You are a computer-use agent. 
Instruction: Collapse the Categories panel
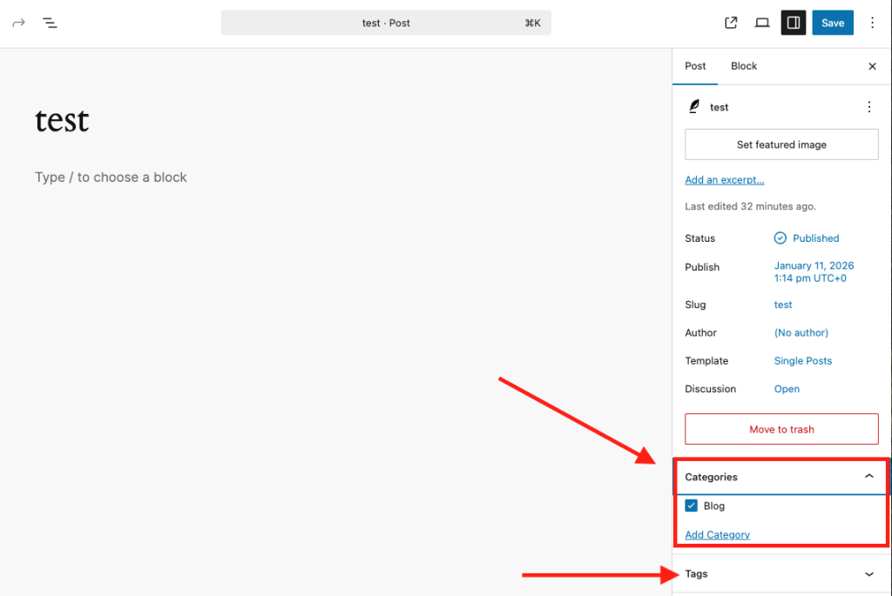pos(868,476)
